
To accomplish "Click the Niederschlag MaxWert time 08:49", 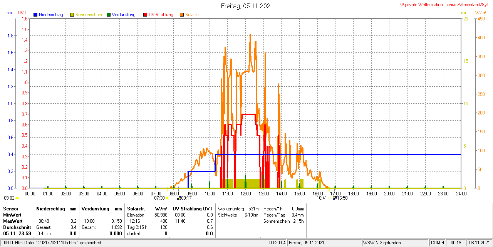I will click(x=44, y=221).
